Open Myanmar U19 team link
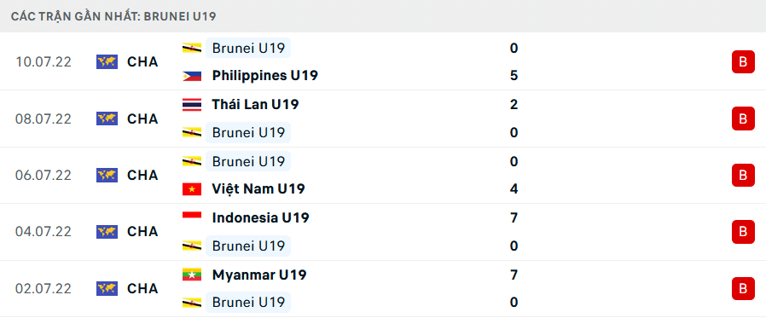This screenshot has width=766, height=318. point(259,275)
